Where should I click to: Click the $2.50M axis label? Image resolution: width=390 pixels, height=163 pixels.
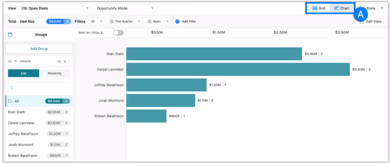(280, 32)
